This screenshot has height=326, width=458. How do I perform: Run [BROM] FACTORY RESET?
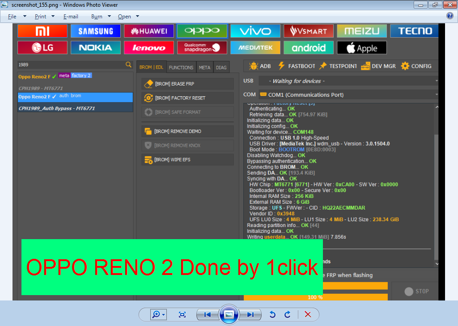pyautogui.click(x=187, y=98)
